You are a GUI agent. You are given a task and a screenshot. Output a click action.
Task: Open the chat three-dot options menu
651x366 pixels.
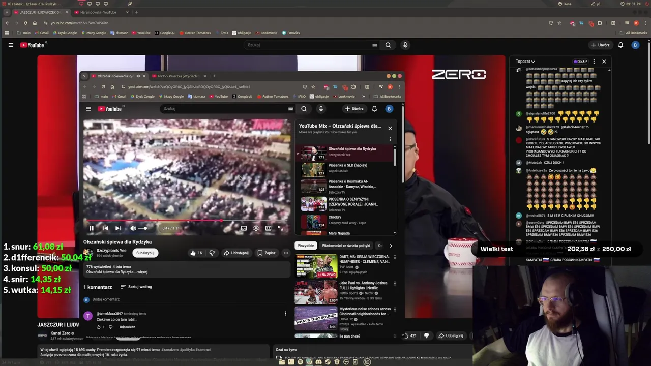[594, 62]
